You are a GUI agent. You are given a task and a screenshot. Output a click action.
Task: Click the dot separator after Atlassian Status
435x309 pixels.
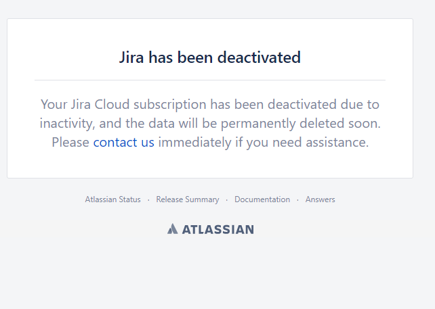[x=148, y=200]
